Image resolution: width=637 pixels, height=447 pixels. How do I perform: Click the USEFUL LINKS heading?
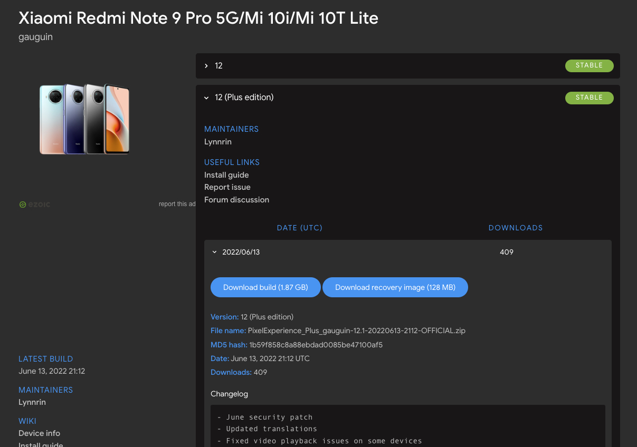pyautogui.click(x=232, y=162)
